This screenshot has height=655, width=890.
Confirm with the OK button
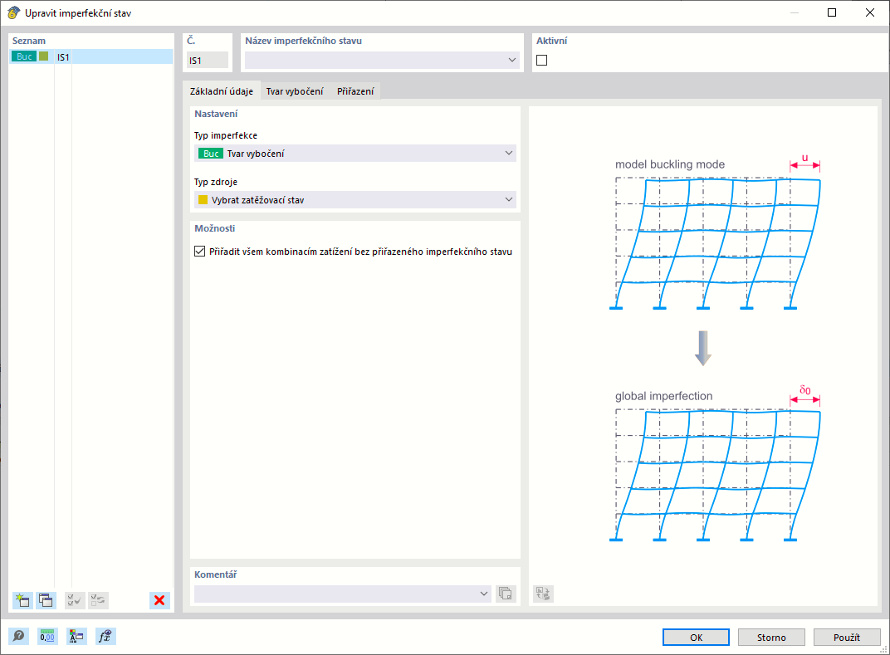(696, 638)
